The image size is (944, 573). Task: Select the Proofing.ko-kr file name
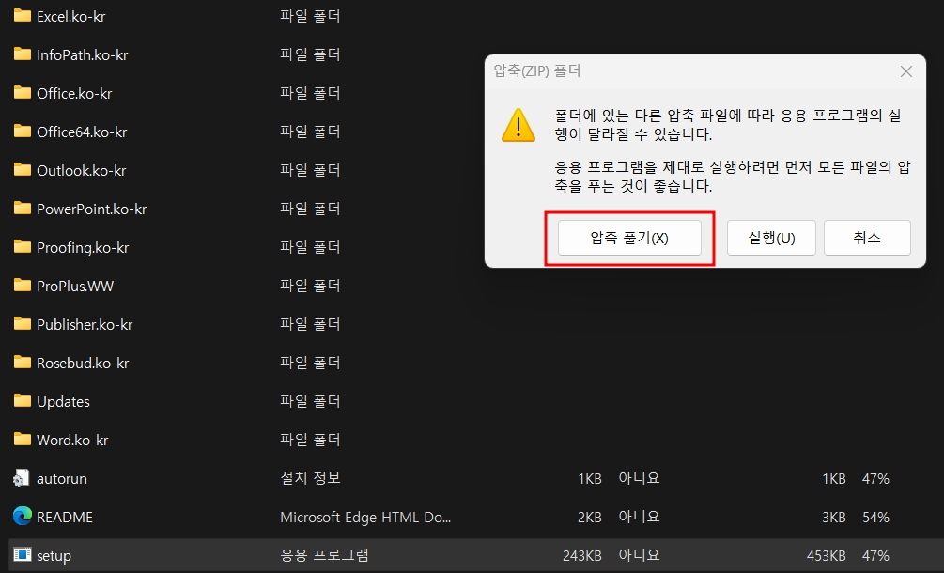tap(83, 248)
